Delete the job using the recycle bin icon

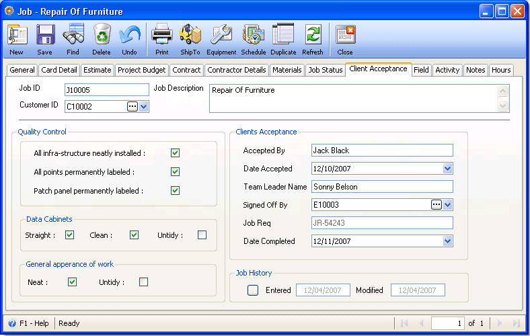point(102,35)
